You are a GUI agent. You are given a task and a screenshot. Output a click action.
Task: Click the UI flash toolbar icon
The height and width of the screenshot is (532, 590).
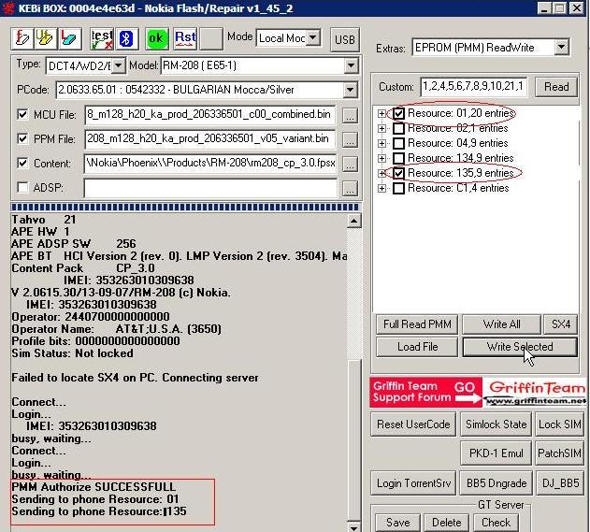pos(46,38)
